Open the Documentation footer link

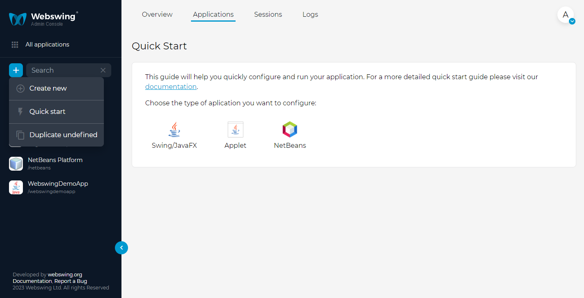click(32, 281)
